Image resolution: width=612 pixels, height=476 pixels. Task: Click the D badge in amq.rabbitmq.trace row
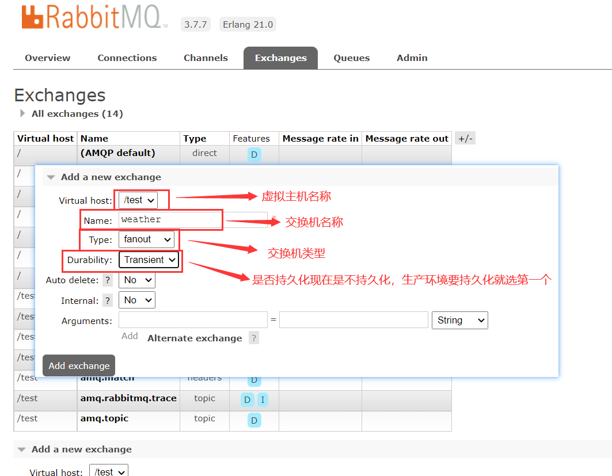(x=247, y=400)
